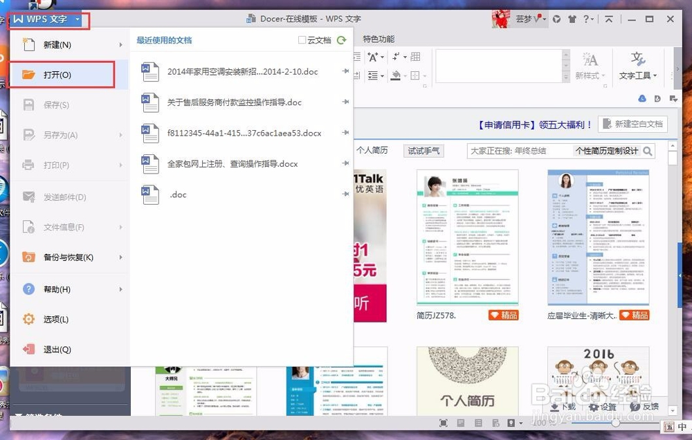692x440 pixels.
Task: Click the eye protection mode icon in status bar
Action: click(x=511, y=423)
